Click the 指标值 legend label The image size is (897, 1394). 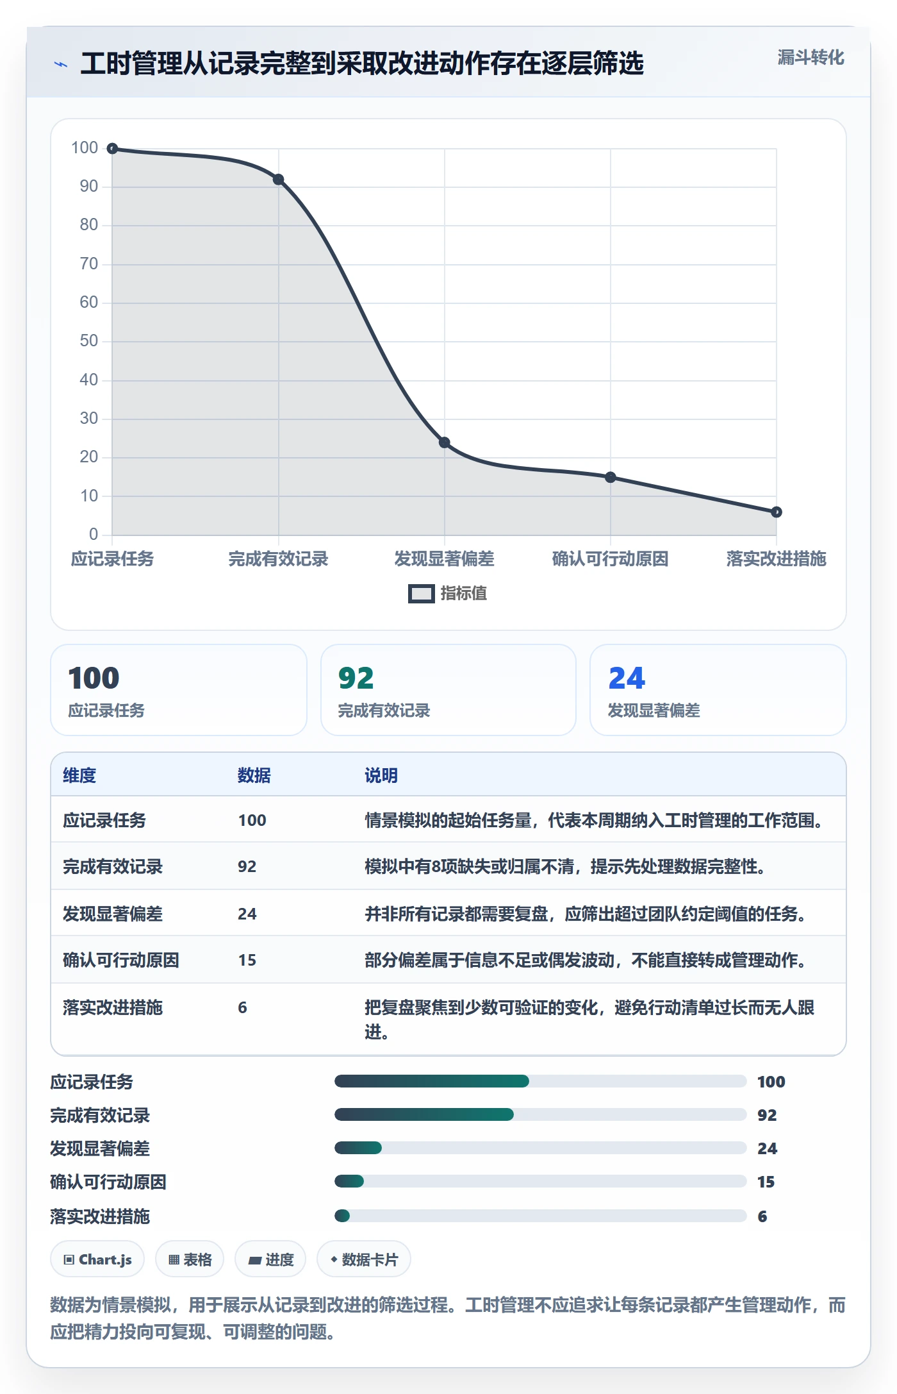click(x=463, y=594)
